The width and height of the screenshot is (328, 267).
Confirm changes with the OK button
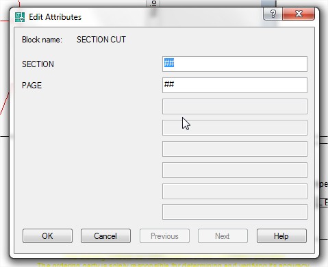click(47, 236)
